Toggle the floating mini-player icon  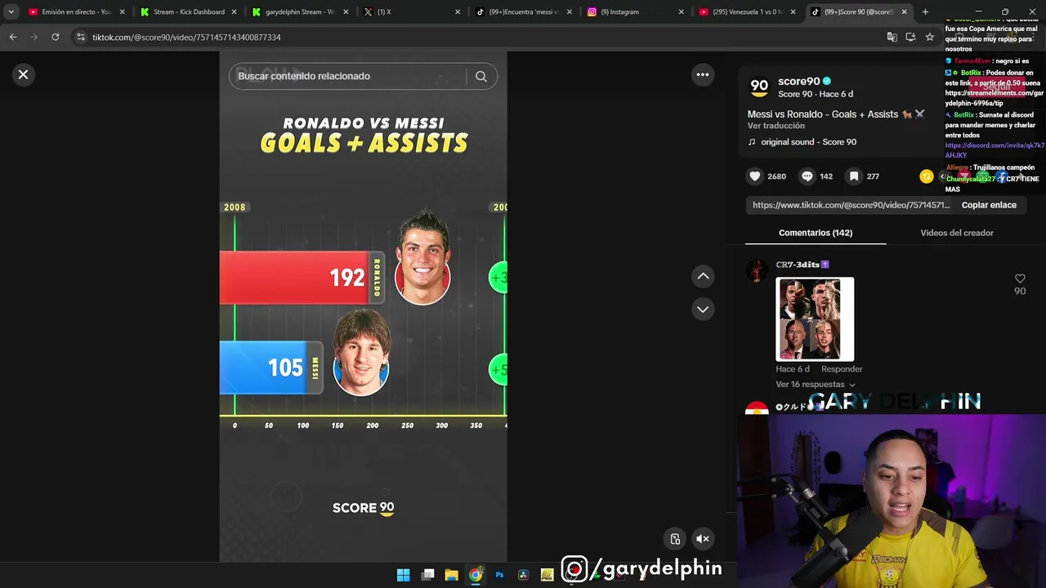coord(675,538)
